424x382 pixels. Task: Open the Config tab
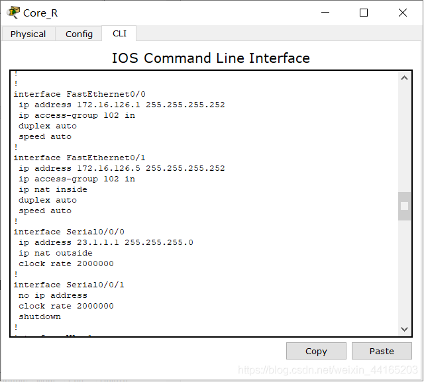(79, 34)
